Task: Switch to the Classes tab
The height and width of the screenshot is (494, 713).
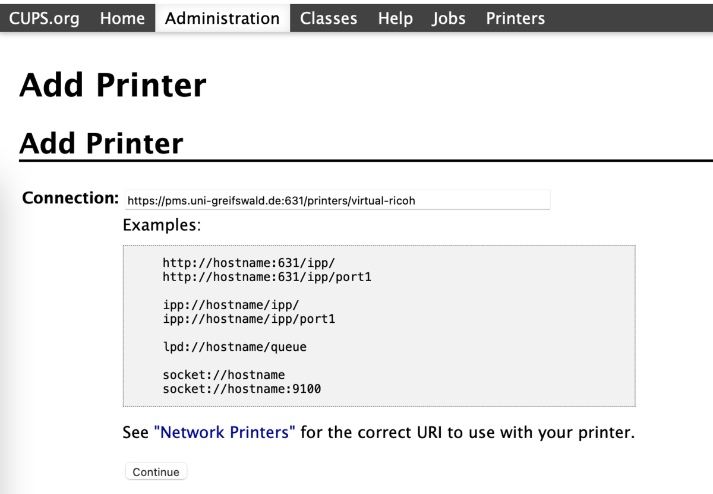Action: tap(329, 18)
